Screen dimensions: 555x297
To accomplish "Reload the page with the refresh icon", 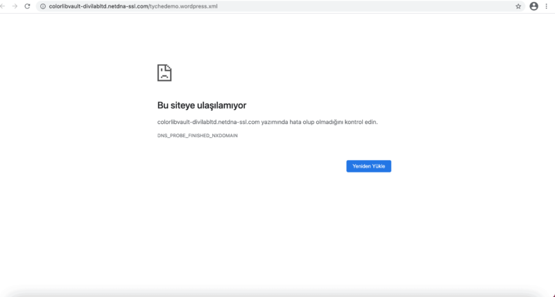I will pos(27,6).
